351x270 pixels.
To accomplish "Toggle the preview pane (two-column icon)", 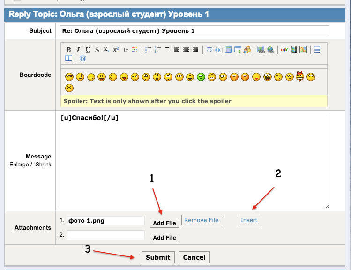I will click(69, 58).
